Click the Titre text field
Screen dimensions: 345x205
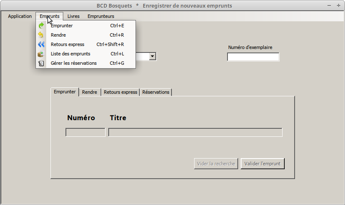tap(195, 133)
